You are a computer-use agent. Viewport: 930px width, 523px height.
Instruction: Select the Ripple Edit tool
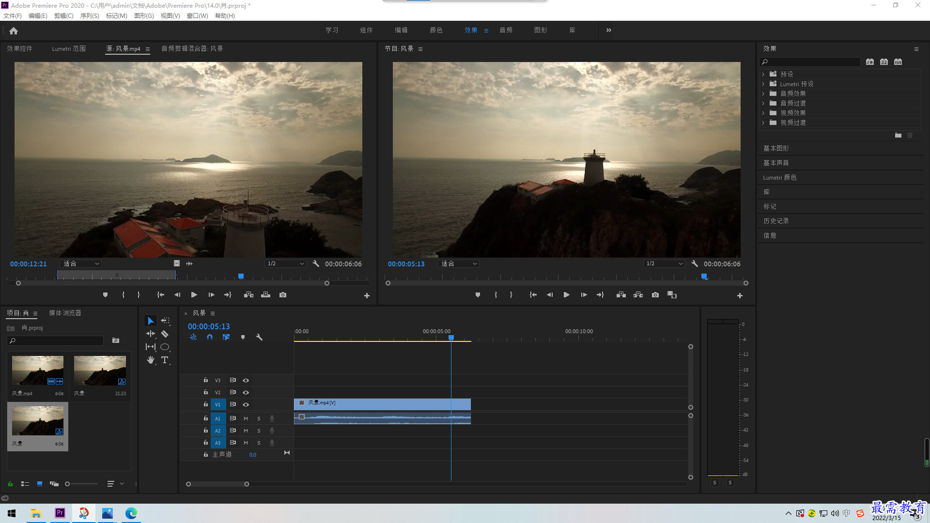click(x=151, y=334)
